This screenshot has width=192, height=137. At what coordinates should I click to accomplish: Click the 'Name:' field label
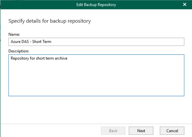pyautogui.click(x=14, y=34)
